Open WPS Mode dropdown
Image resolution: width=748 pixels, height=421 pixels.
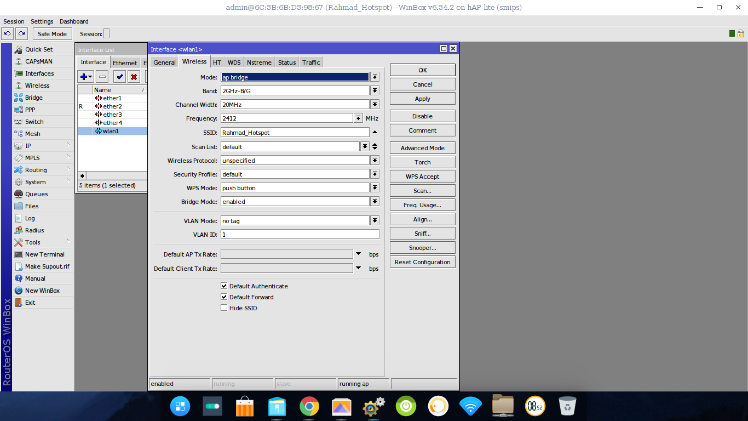pyautogui.click(x=375, y=188)
